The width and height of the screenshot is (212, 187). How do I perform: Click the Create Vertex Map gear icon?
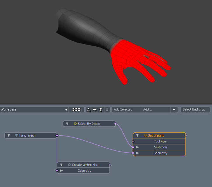pyautogui.click(x=70, y=165)
